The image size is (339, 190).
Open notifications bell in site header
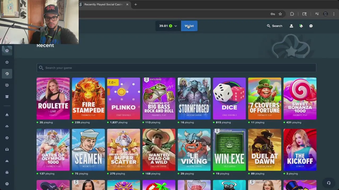coord(301,26)
